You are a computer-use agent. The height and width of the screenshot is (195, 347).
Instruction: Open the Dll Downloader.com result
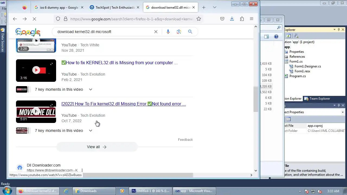coord(44,165)
